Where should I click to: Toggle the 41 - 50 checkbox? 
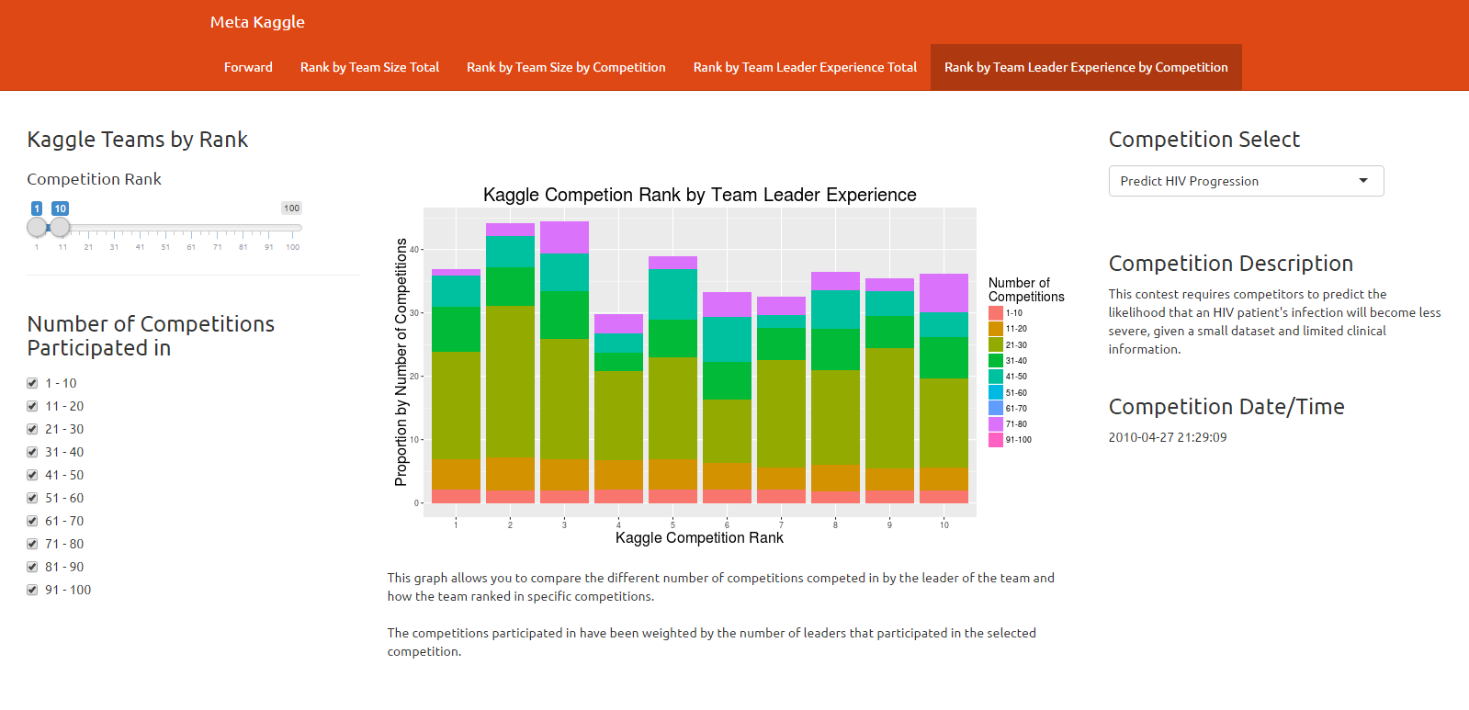pos(32,475)
